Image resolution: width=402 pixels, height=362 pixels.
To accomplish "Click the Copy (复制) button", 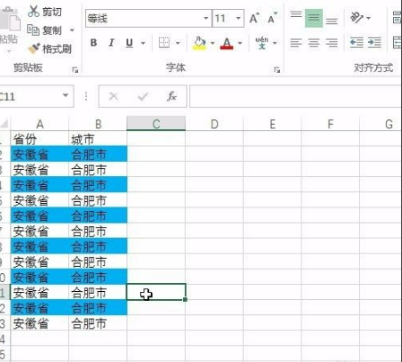I will point(44,31).
